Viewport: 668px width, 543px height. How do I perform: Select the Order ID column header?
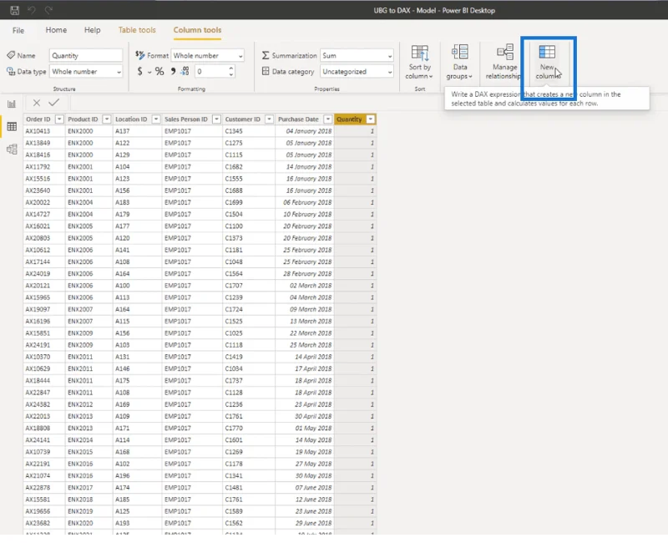click(x=38, y=119)
